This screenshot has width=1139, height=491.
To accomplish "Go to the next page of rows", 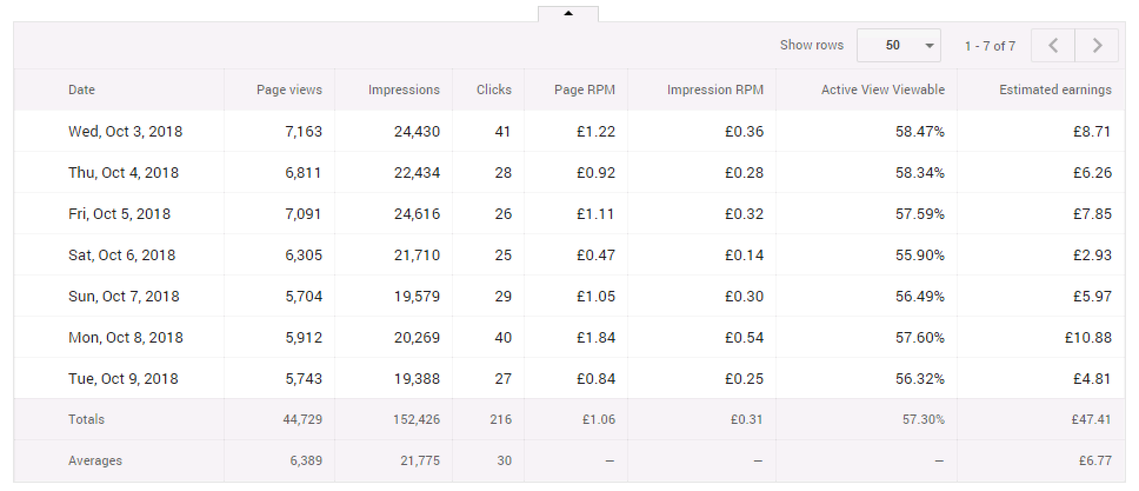I will pos(1097,45).
